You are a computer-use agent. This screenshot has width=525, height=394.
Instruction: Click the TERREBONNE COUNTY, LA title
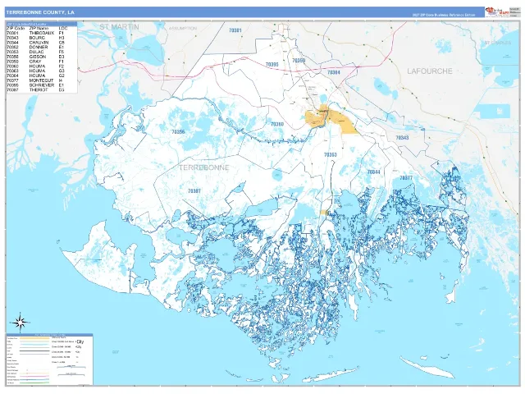coord(40,12)
